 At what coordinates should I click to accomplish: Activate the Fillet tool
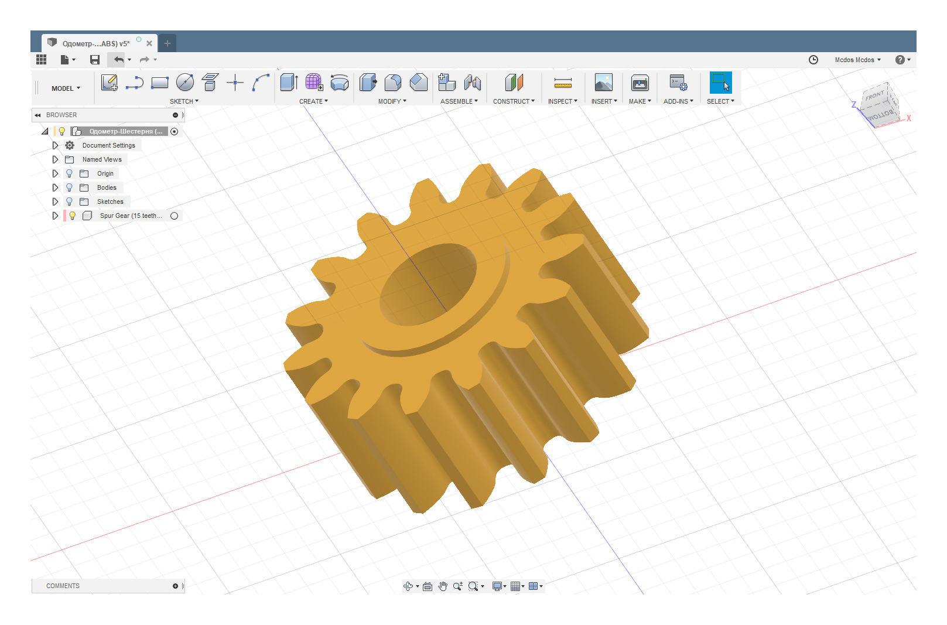pyautogui.click(x=393, y=83)
